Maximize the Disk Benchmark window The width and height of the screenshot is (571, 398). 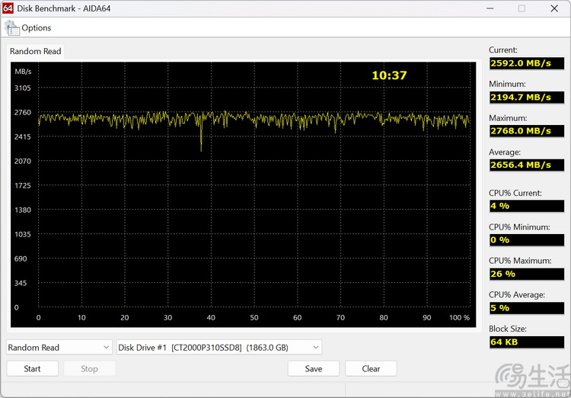click(x=522, y=8)
